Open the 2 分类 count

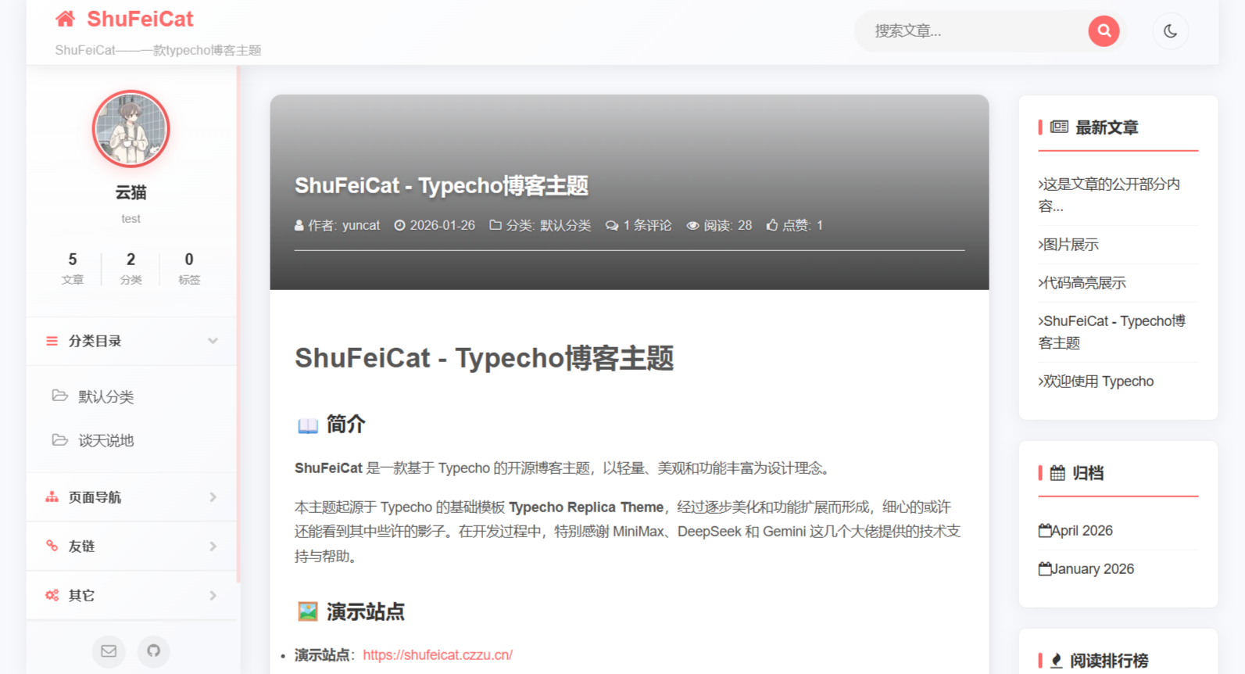(x=131, y=268)
